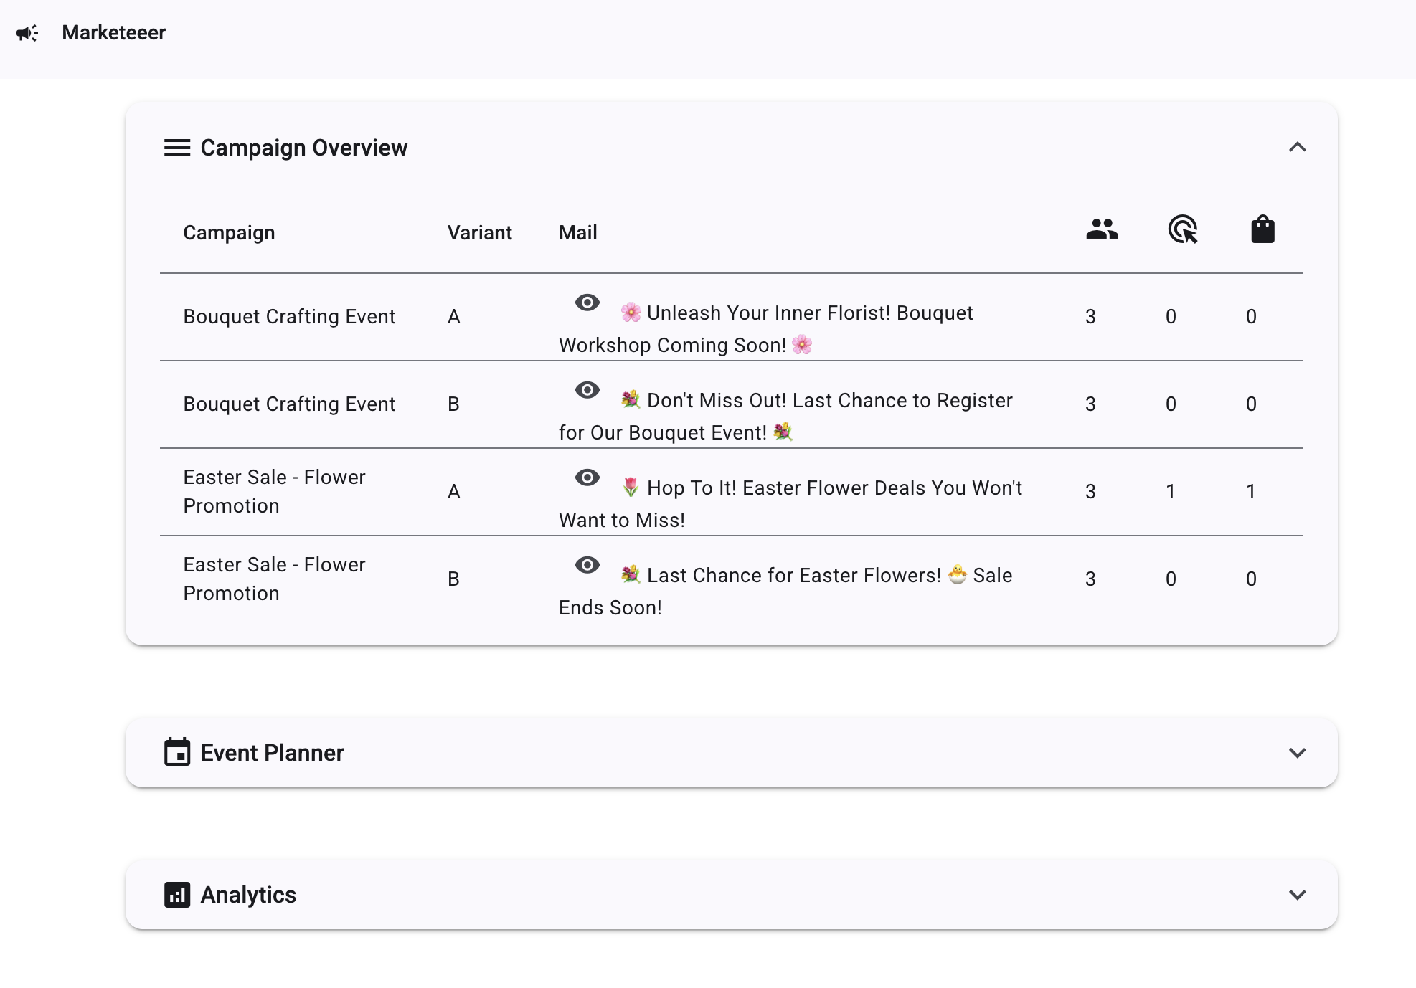Click the Variant column header
Screen dimensions: 1416x988
pyautogui.click(x=479, y=233)
